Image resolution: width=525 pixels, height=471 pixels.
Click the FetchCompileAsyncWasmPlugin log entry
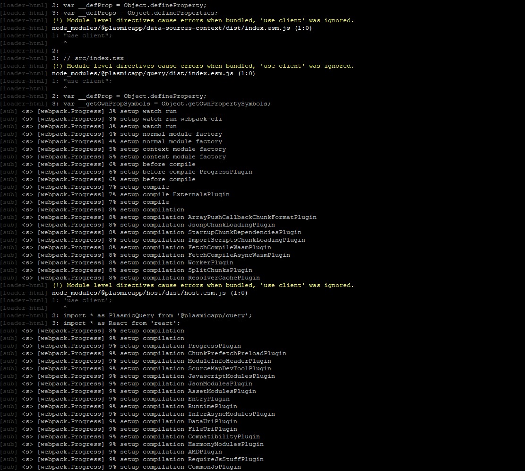click(x=239, y=255)
